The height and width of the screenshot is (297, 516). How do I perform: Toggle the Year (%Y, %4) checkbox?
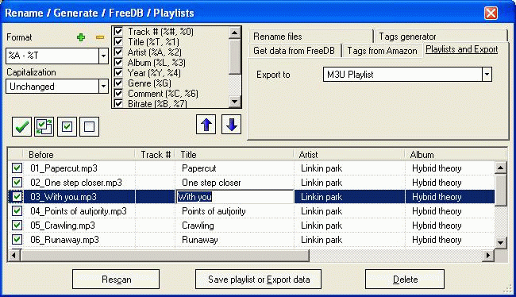pyautogui.click(x=118, y=73)
